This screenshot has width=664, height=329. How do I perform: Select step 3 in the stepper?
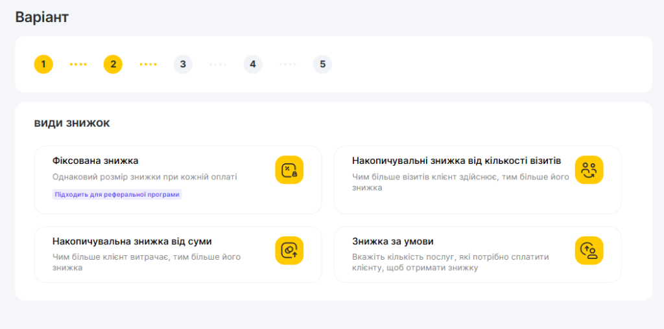[183, 64]
